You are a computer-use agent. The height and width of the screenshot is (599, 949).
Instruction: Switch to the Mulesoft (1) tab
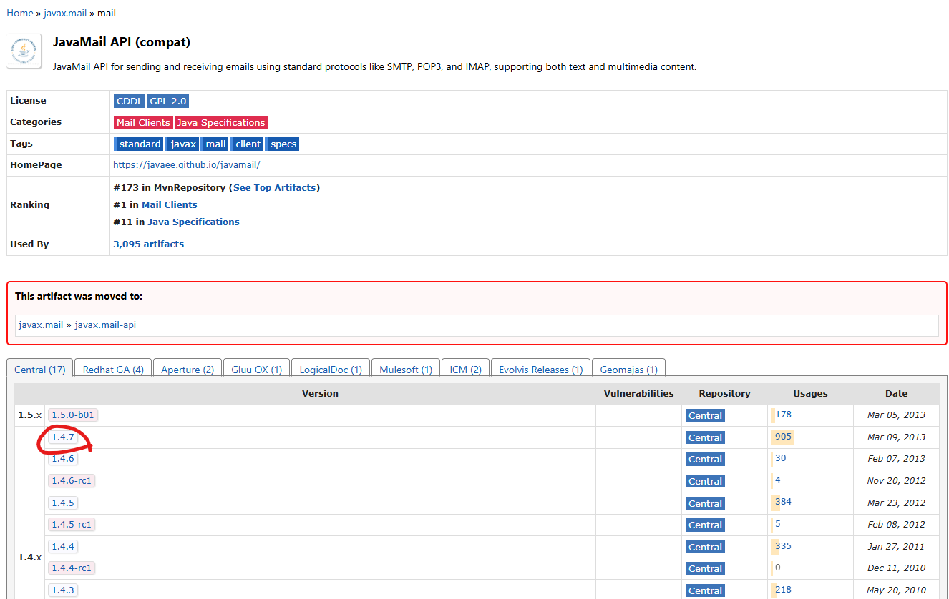(406, 370)
